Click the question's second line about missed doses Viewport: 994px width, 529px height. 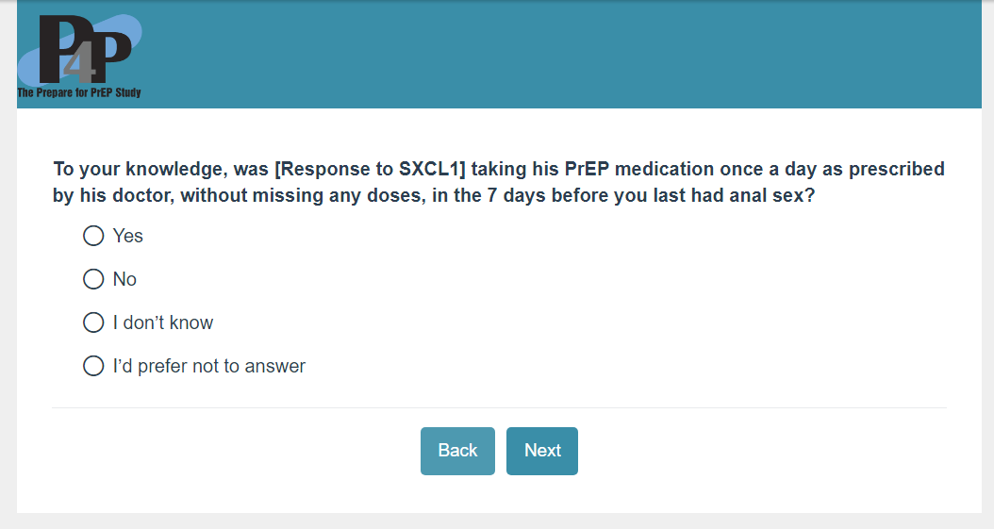pyautogui.click(x=434, y=196)
